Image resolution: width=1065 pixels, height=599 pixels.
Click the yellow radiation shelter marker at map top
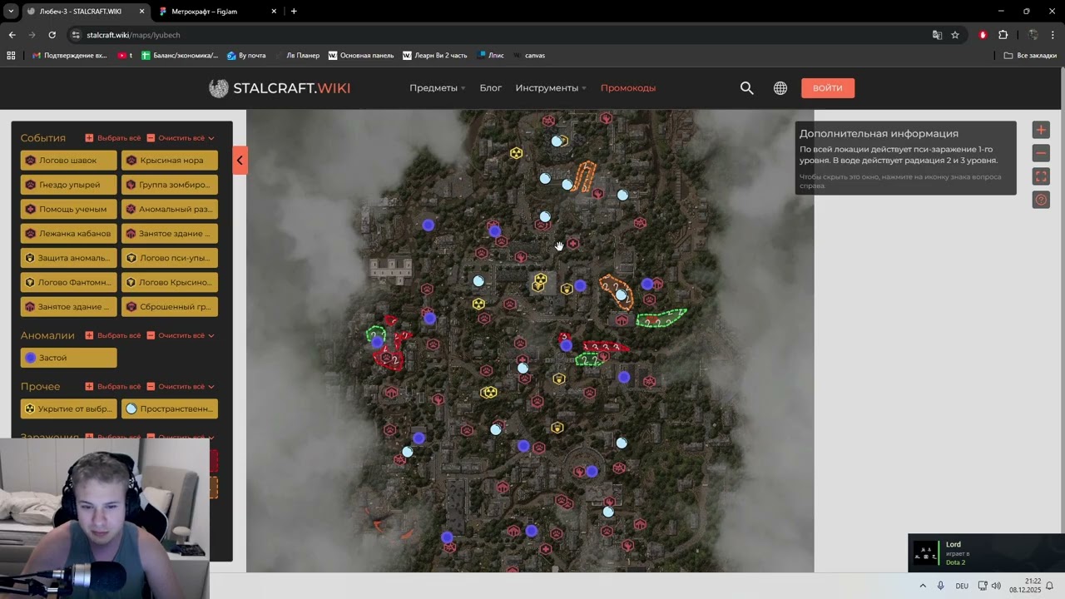tap(516, 153)
